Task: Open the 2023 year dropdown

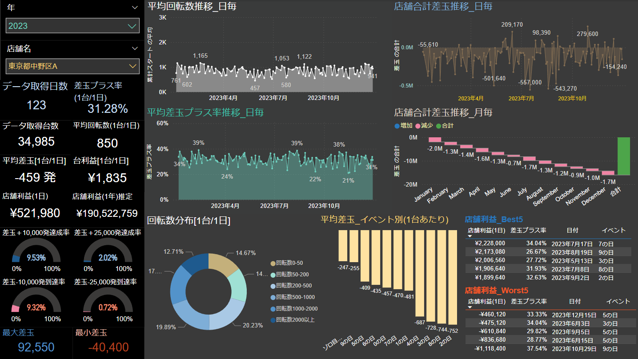Action: pyautogui.click(x=132, y=26)
